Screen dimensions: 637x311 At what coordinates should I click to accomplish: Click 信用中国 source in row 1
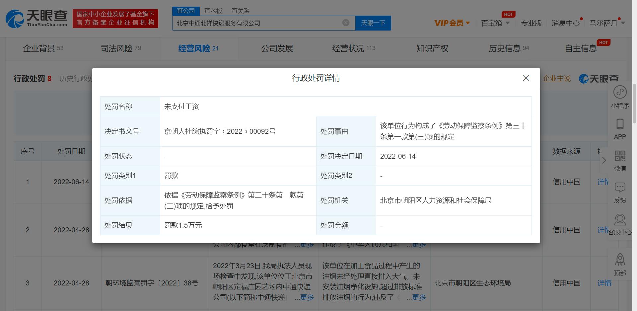click(x=566, y=182)
